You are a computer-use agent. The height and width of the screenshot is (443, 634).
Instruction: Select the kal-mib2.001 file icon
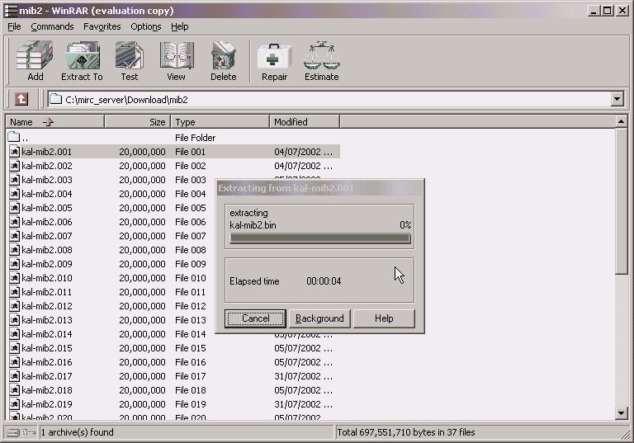(15, 152)
